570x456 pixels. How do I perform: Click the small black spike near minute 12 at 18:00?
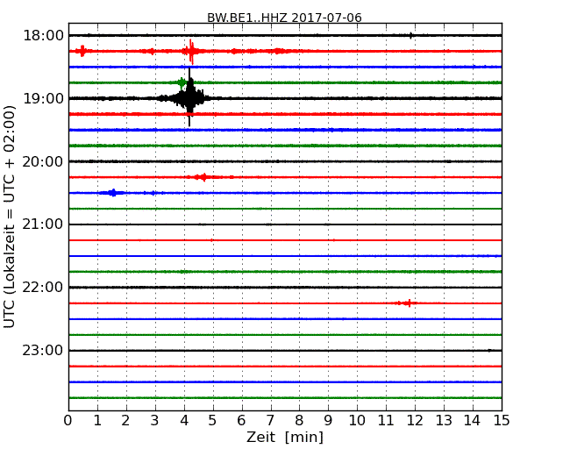(410, 35)
